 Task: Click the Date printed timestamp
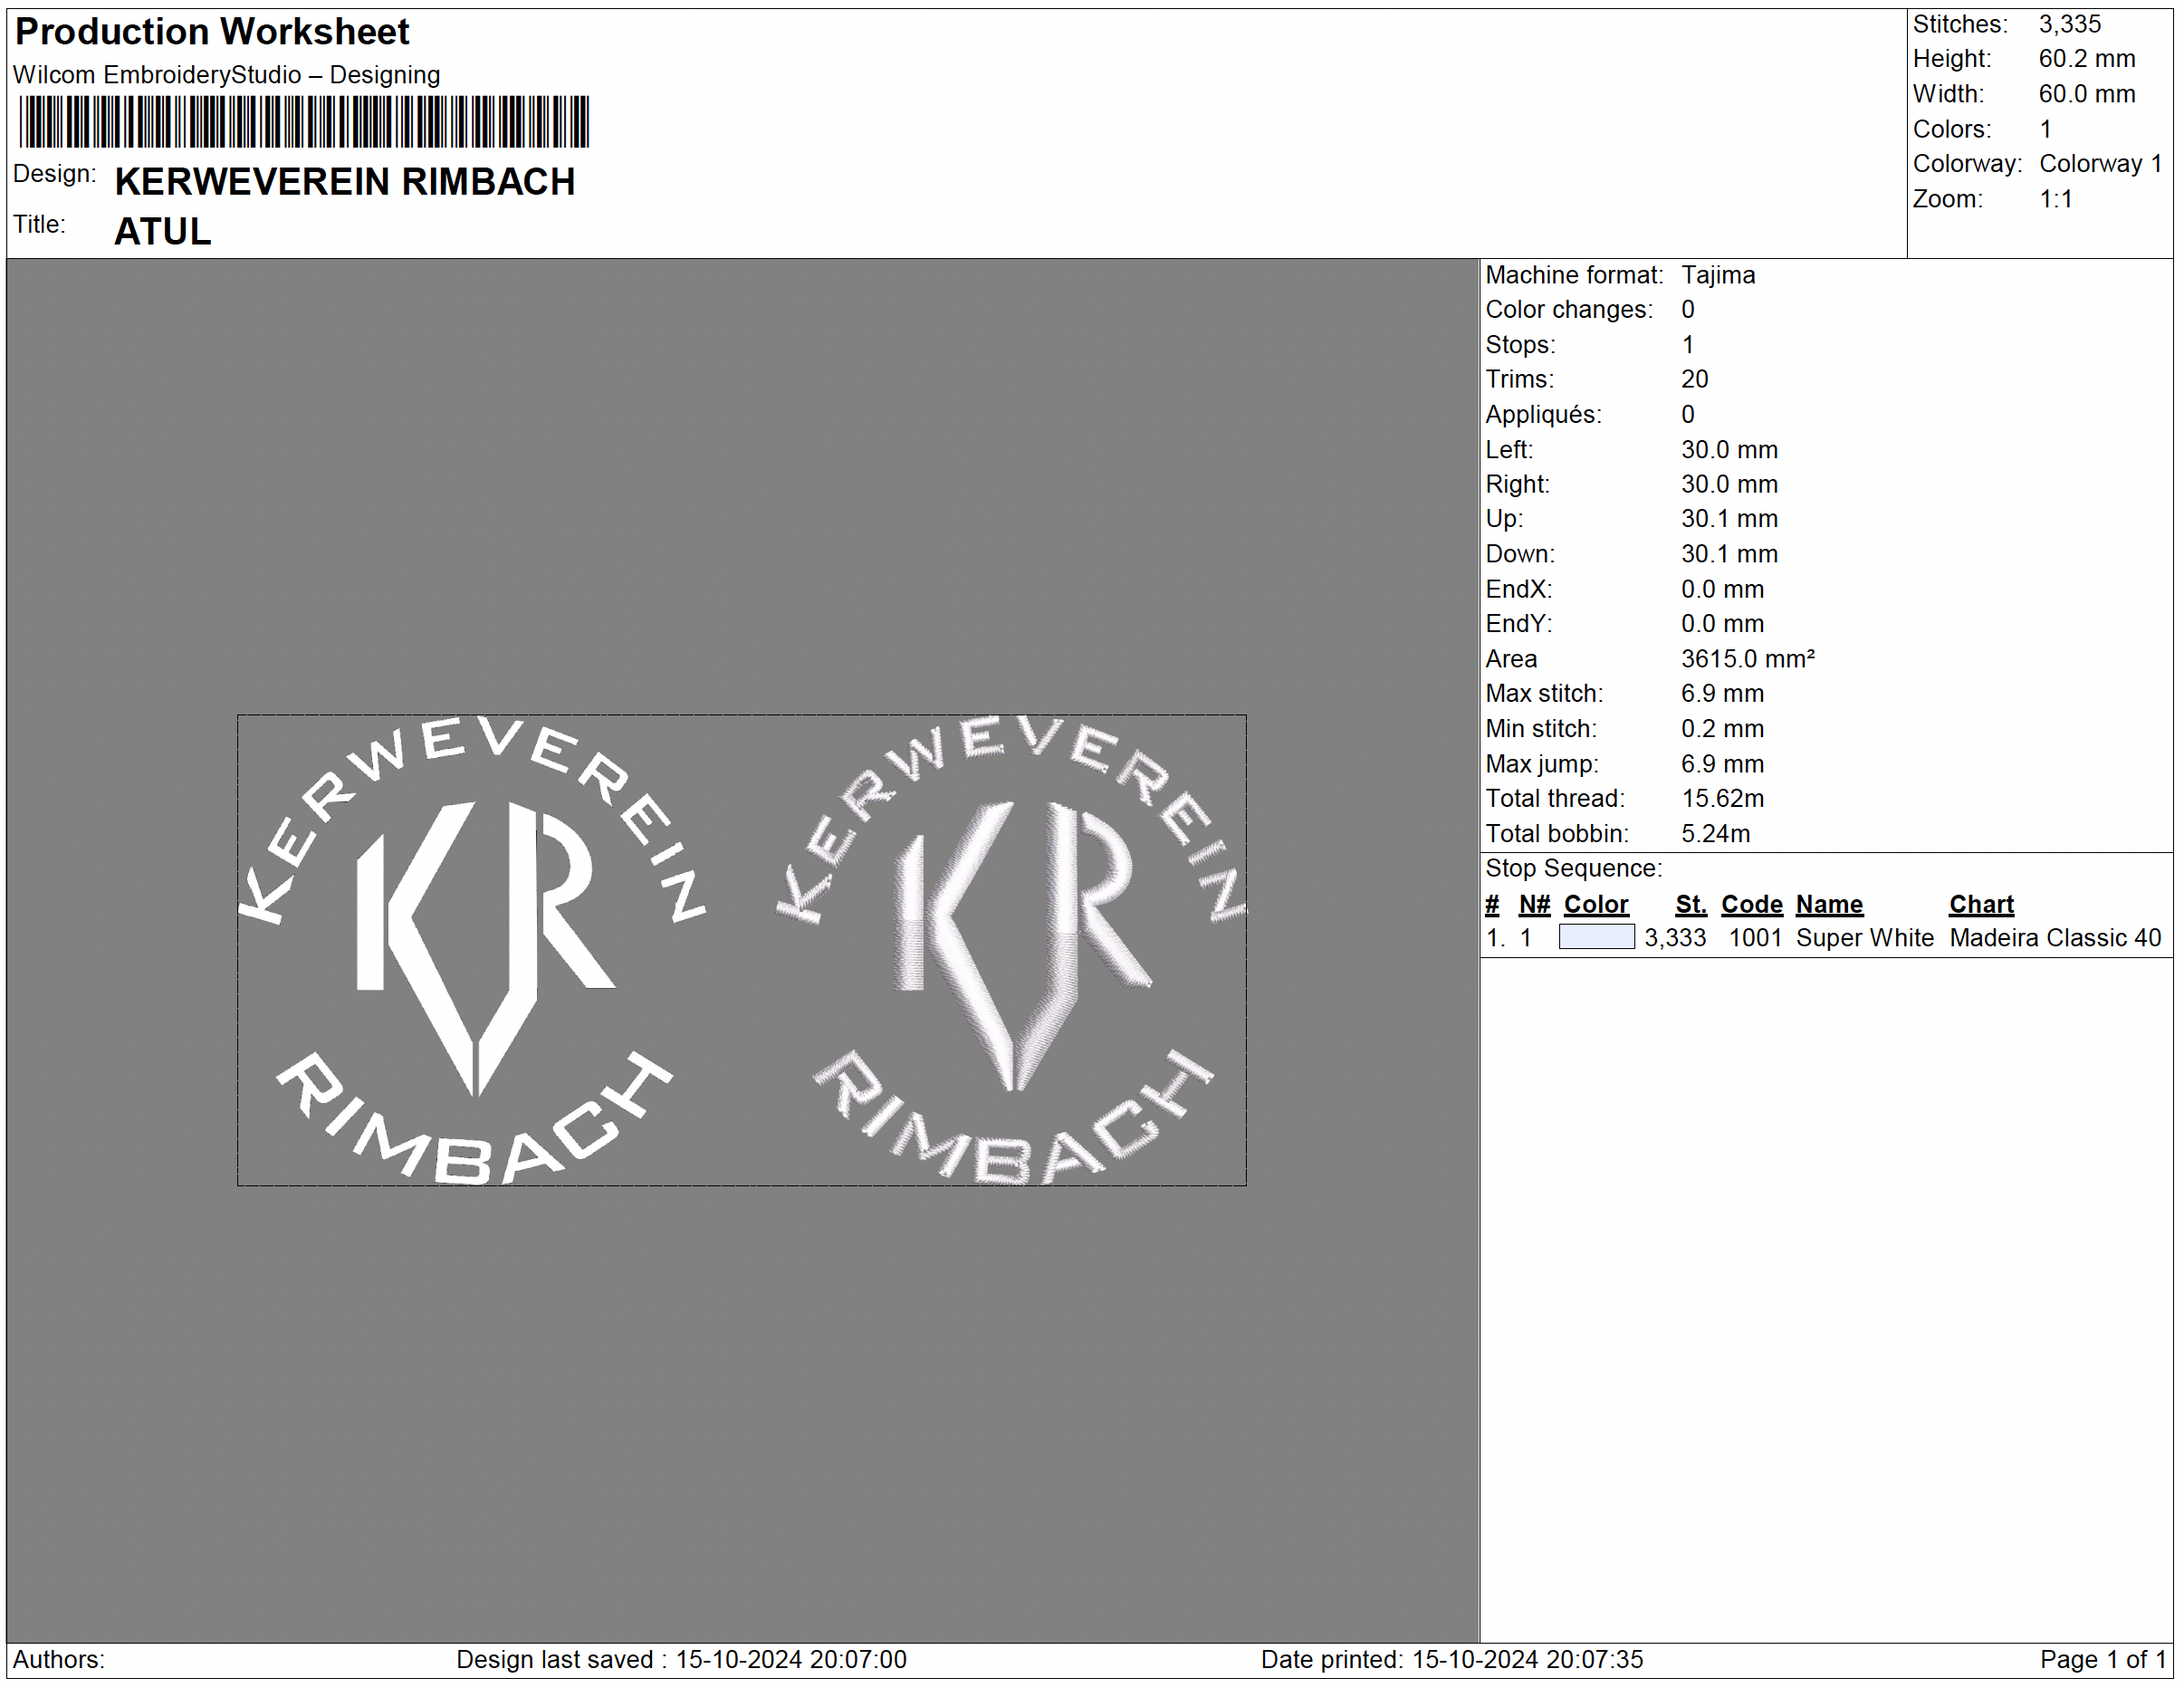click(1451, 1659)
